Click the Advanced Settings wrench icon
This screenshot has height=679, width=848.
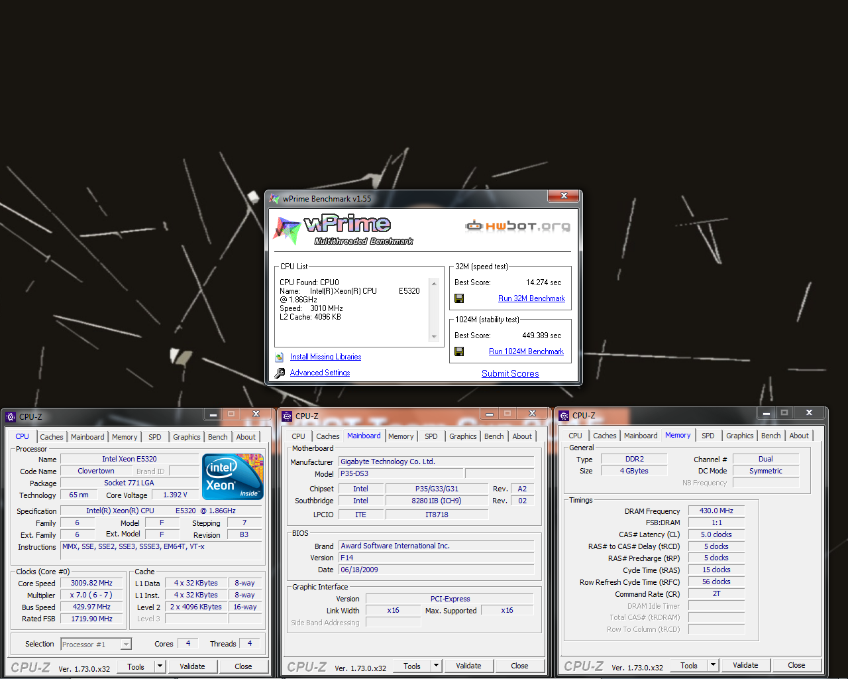pos(280,373)
